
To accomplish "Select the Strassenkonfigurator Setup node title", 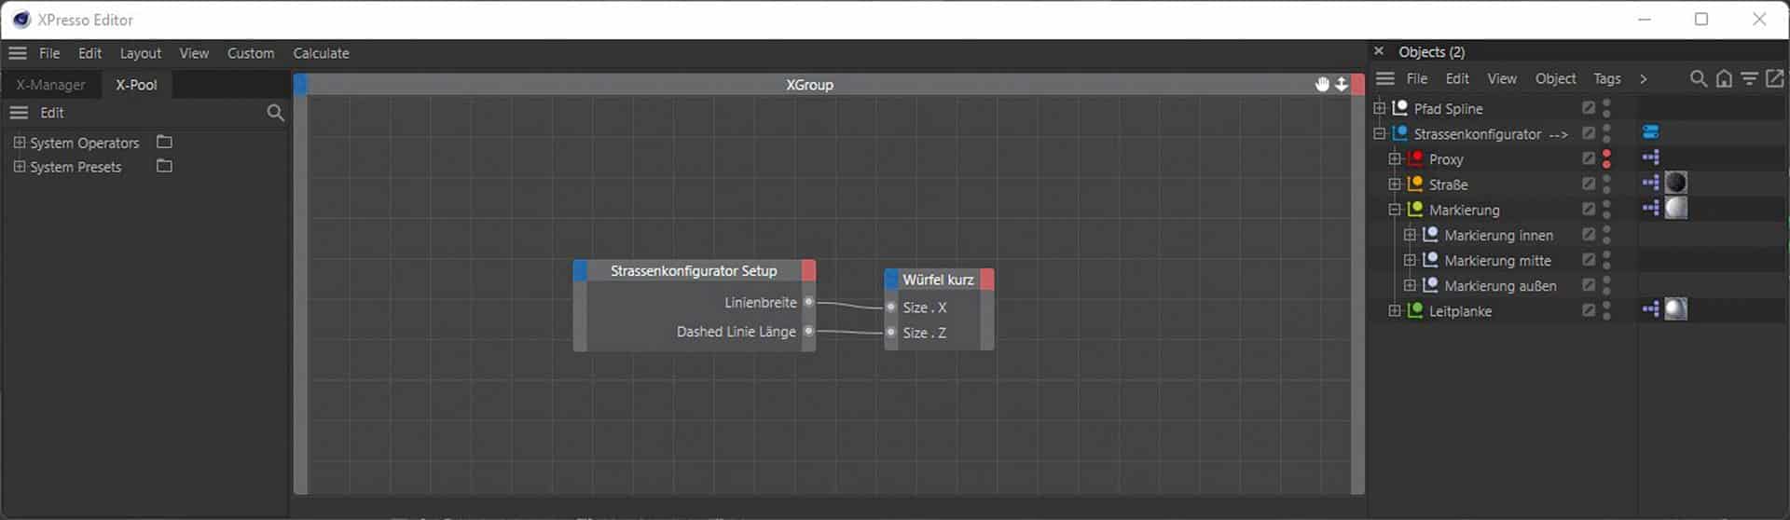I will (x=694, y=271).
